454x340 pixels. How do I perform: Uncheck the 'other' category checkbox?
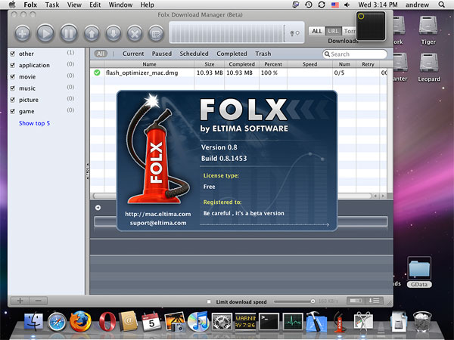coord(12,54)
